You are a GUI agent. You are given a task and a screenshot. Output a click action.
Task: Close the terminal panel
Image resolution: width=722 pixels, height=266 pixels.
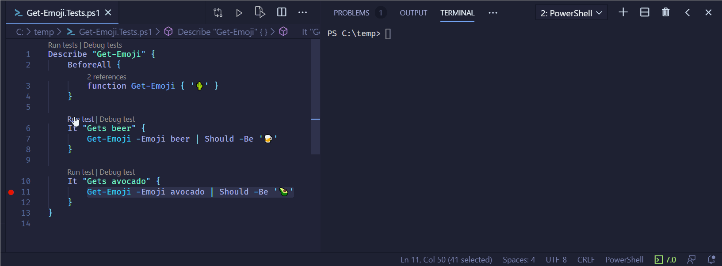pos(708,12)
